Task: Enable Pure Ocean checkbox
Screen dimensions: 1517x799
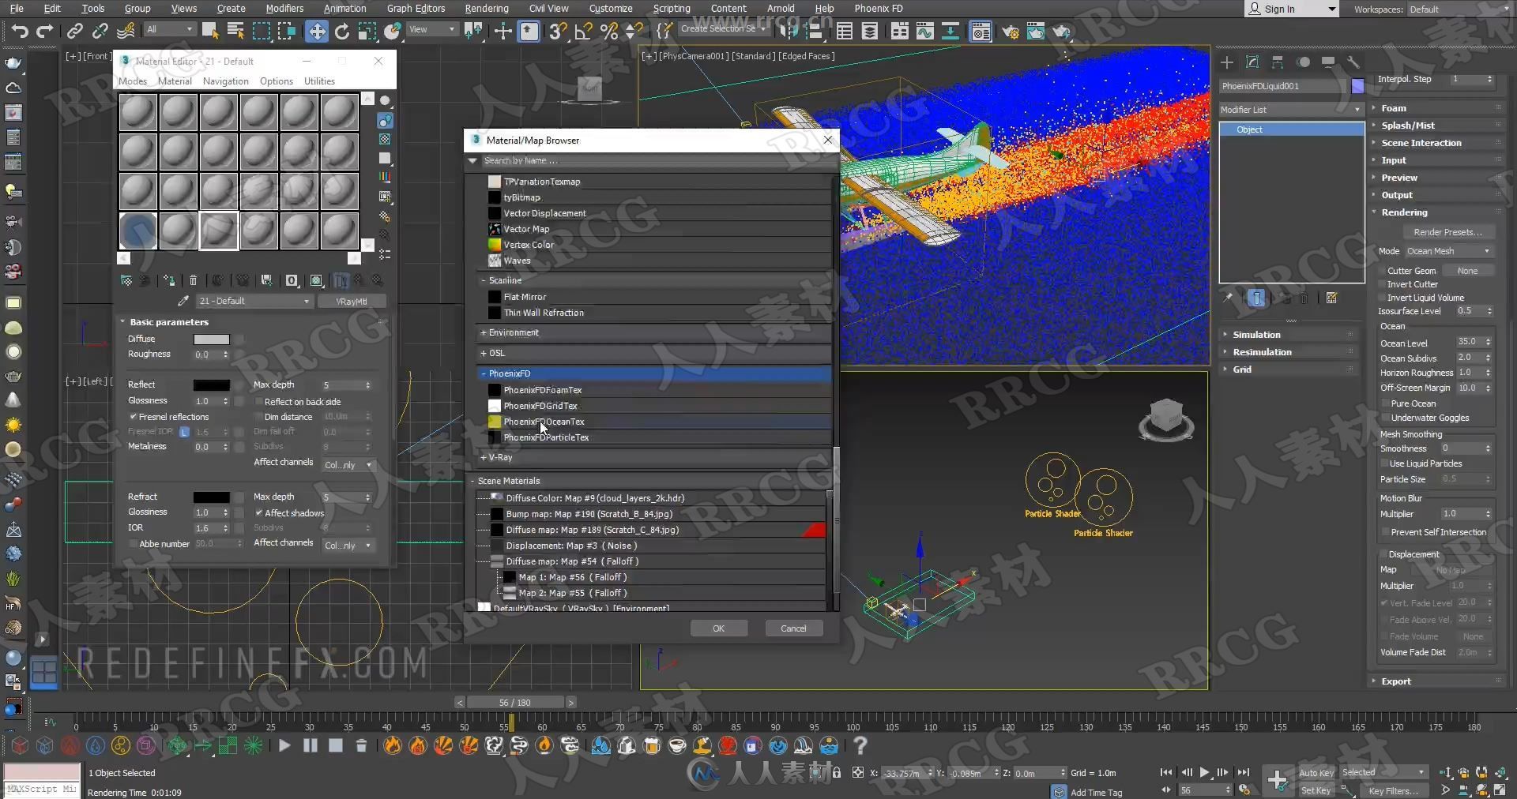Action: (1384, 403)
